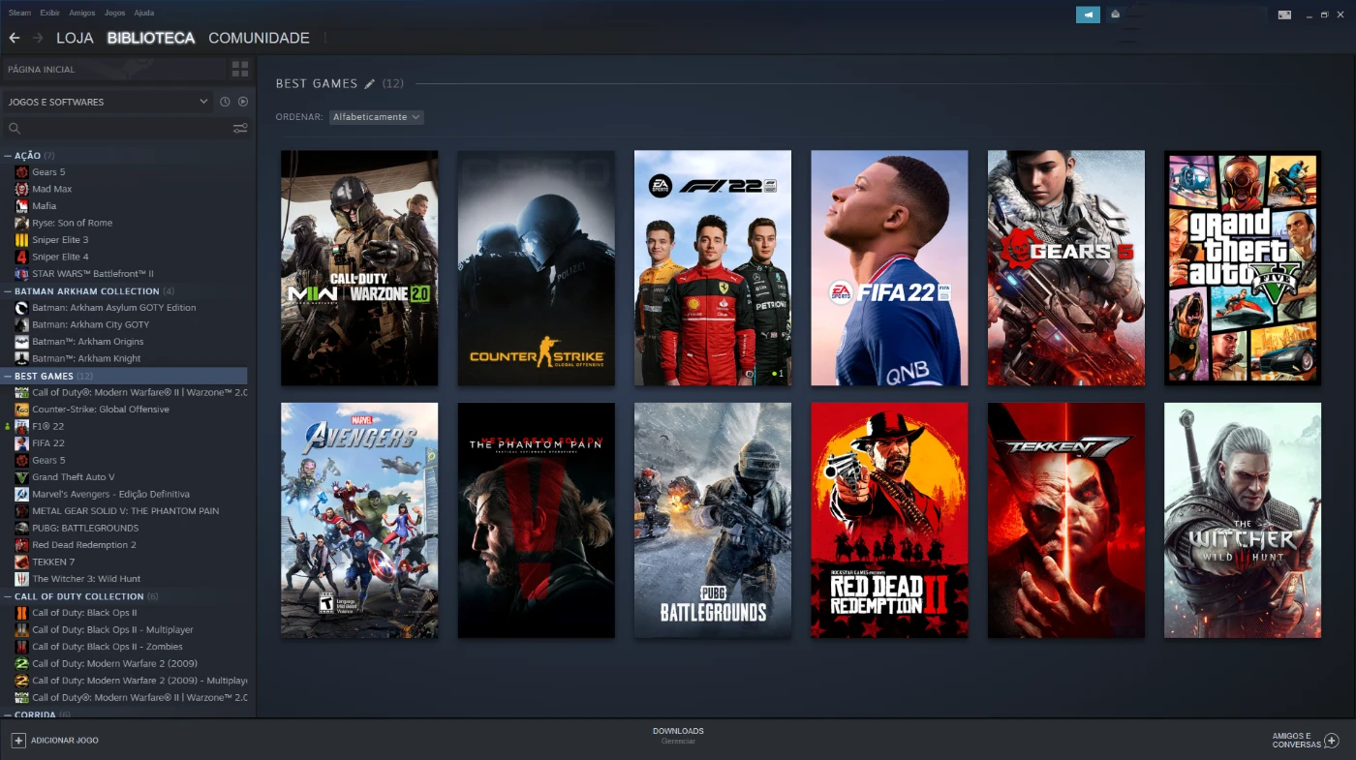The image size is (1356, 760).
Task: Open the Jogos menu
Action: pyautogui.click(x=114, y=14)
